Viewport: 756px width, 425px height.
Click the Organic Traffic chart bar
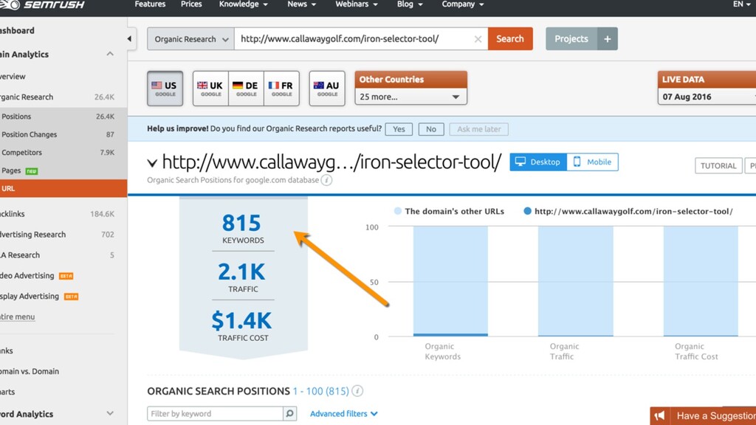(x=576, y=281)
